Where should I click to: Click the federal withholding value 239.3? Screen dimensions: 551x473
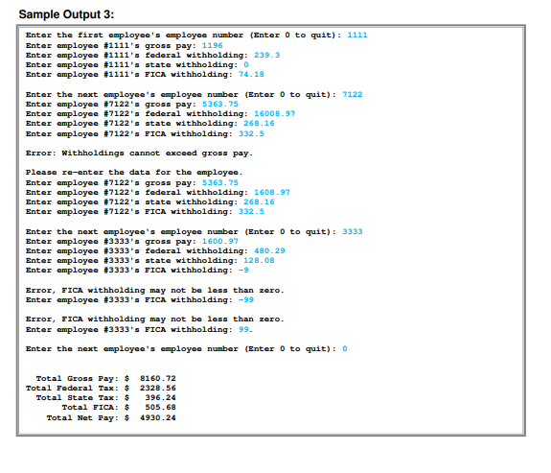tap(266, 56)
